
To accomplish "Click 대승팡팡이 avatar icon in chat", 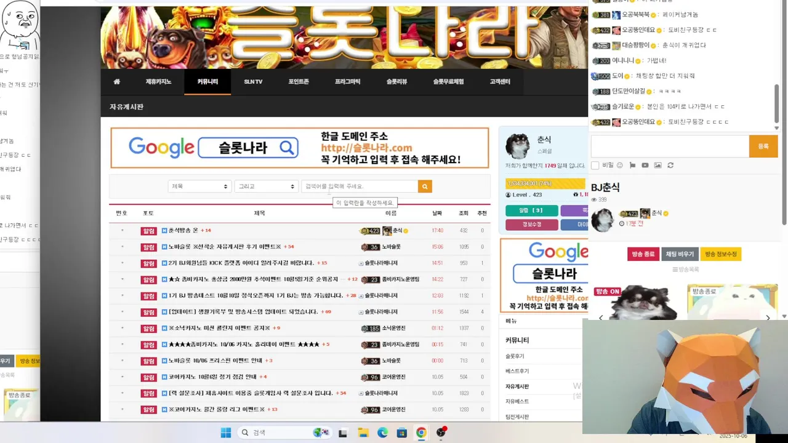I will pos(616,46).
